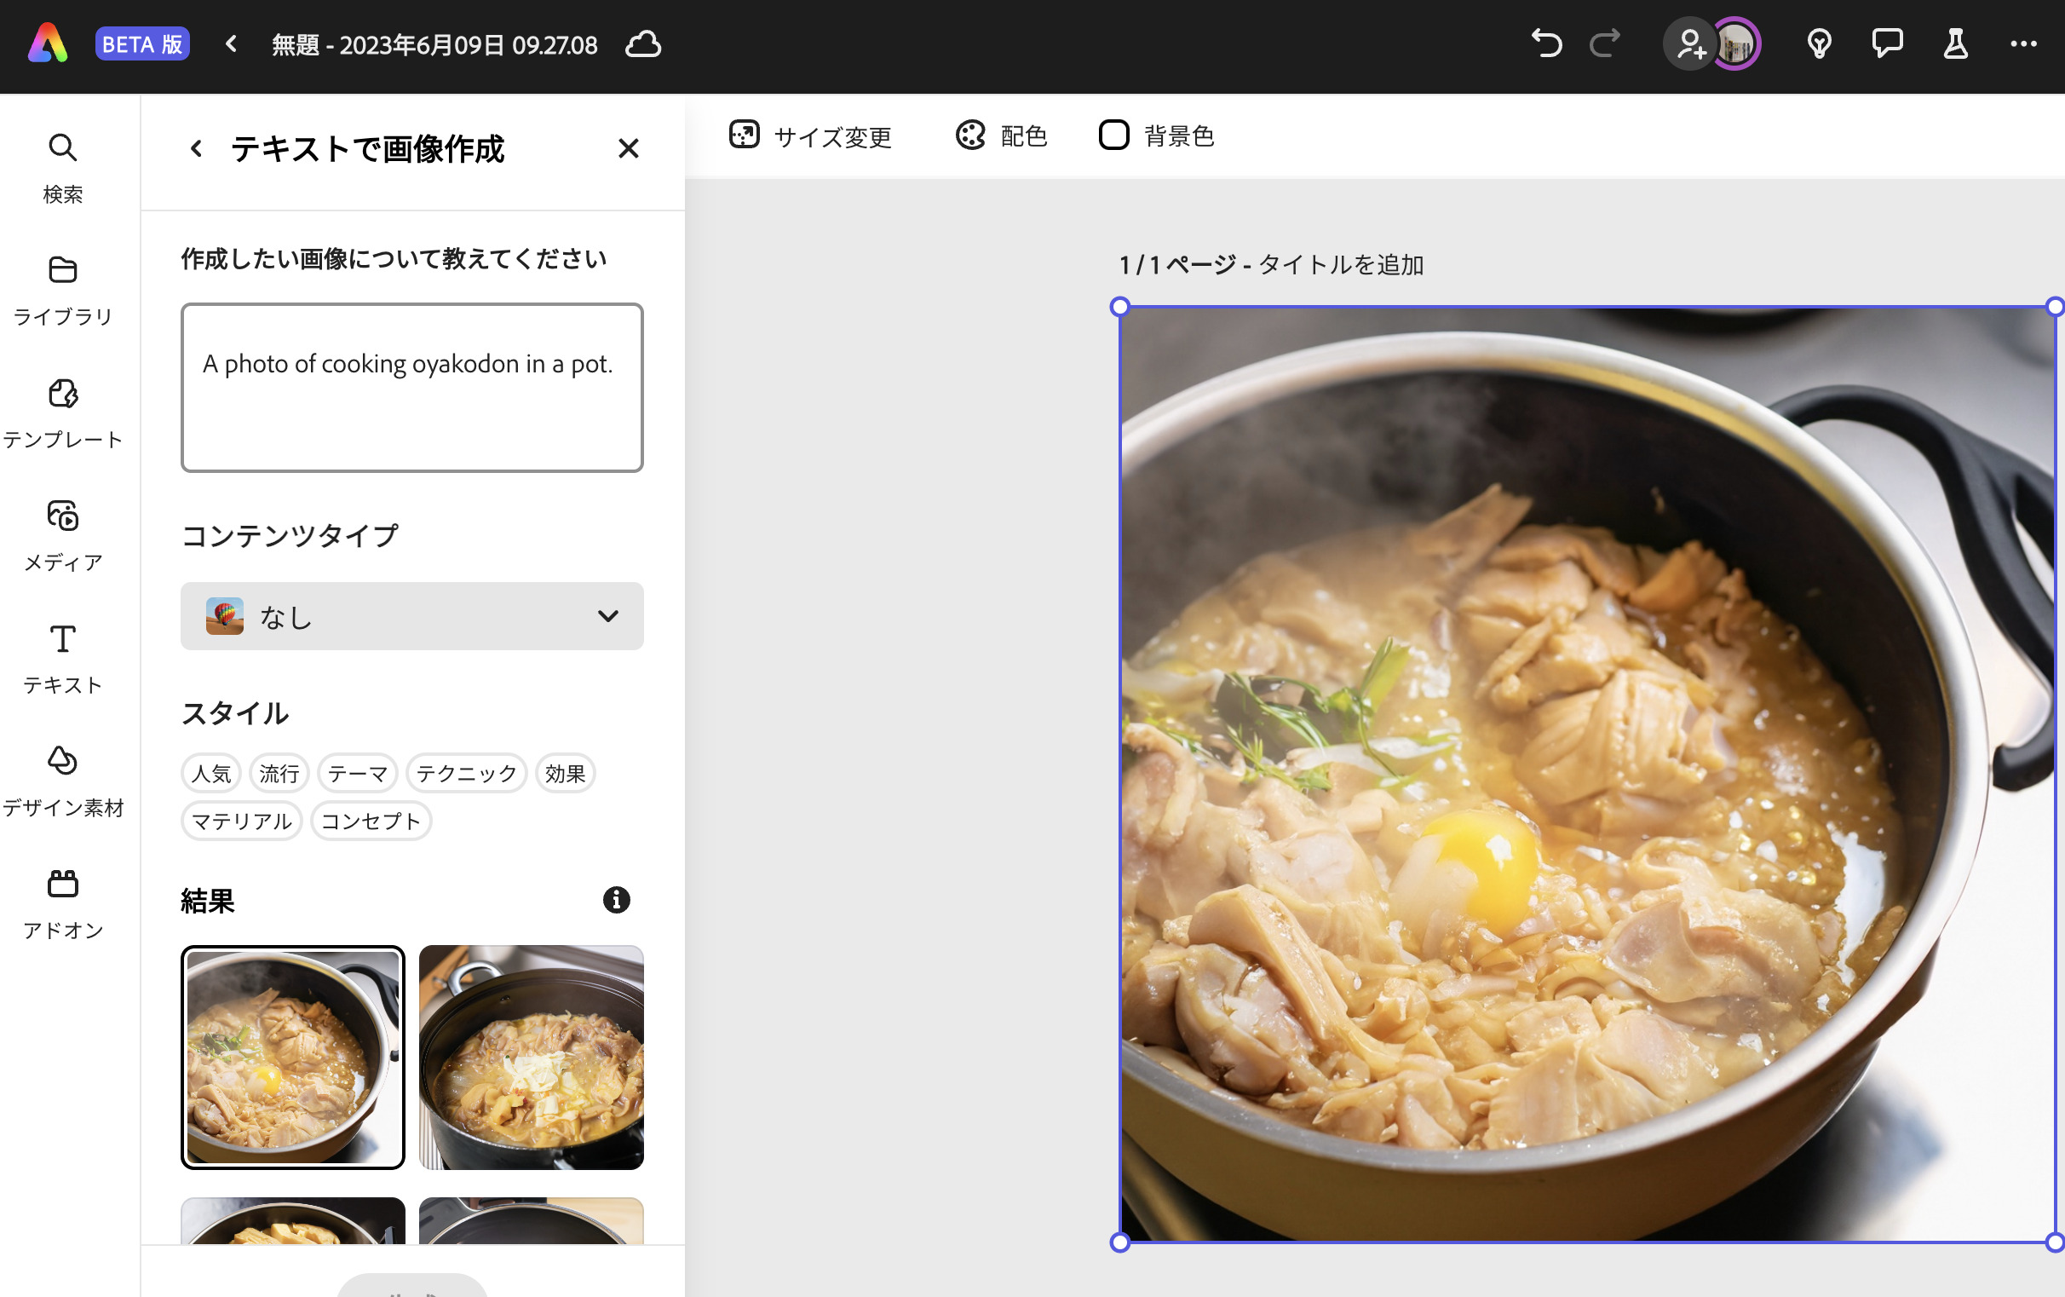Viewport: 2065px width, 1297px height.
Task: Open 検索 in the sidebar
Action: click(x=62, y=168)
